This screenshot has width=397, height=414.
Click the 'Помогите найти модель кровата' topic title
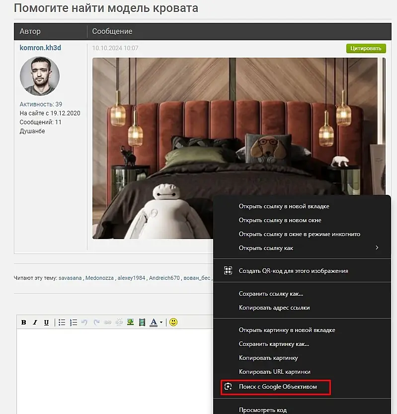coord(106,8)
